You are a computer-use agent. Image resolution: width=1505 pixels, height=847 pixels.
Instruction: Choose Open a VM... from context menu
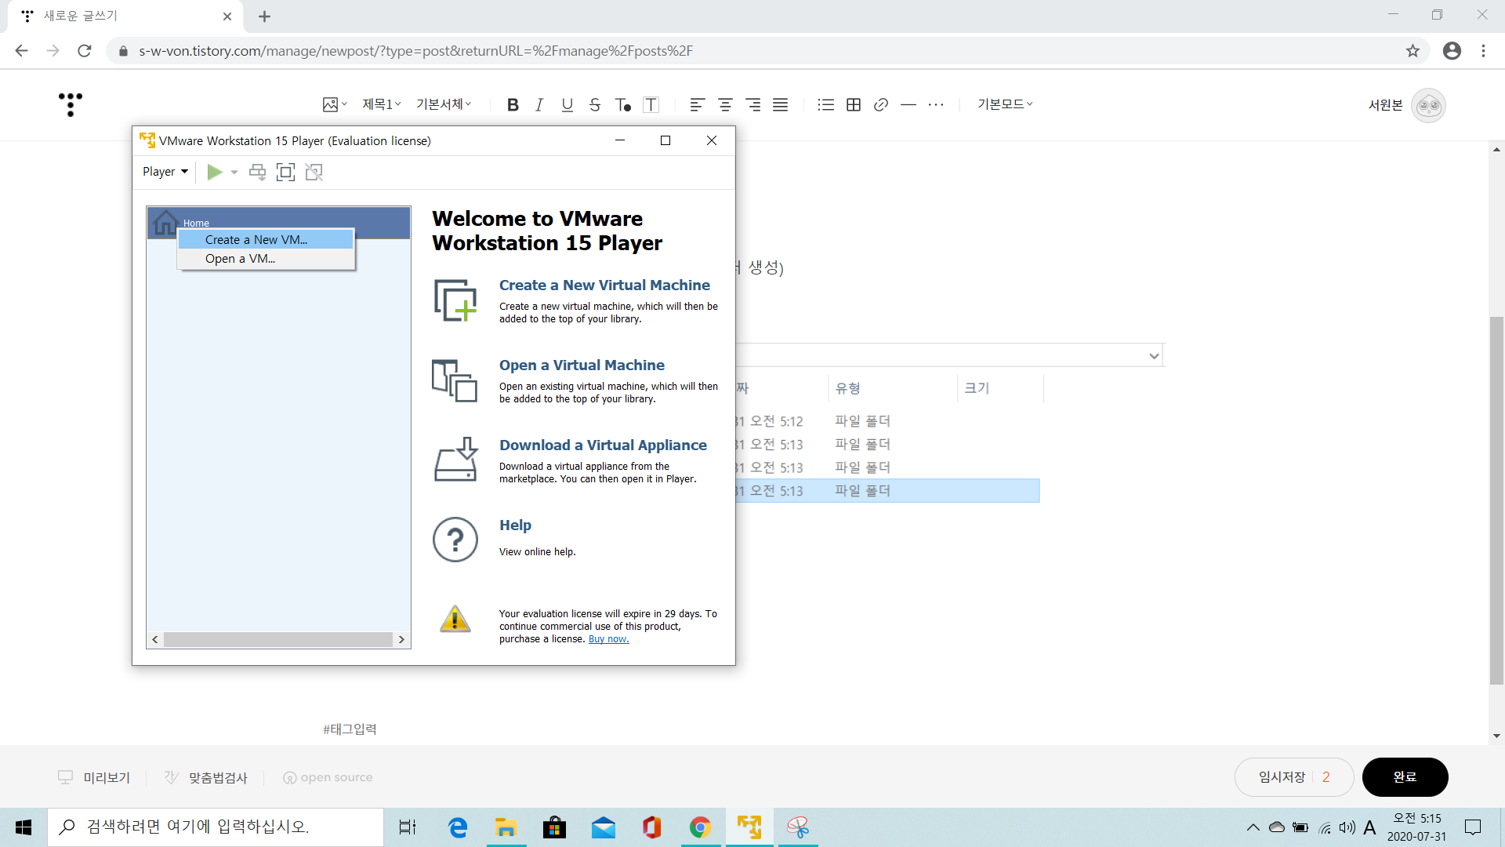(x=266, y=259)
